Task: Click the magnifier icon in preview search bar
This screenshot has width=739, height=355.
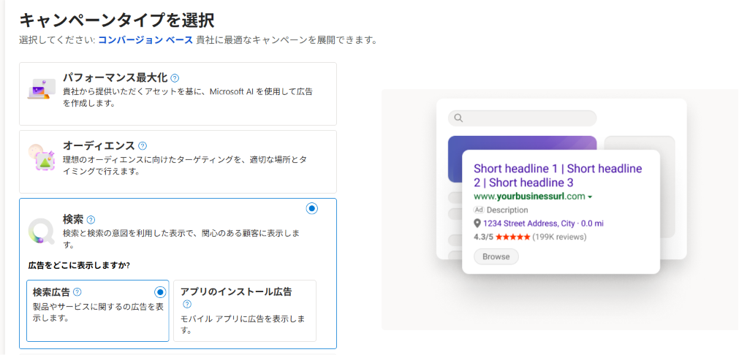Action: pyautogui.click(x=458, y=118)
